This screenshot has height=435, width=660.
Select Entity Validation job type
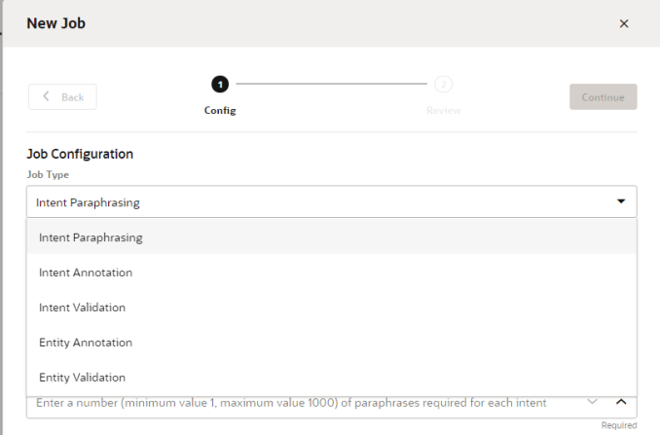click(x=83, y=378)
